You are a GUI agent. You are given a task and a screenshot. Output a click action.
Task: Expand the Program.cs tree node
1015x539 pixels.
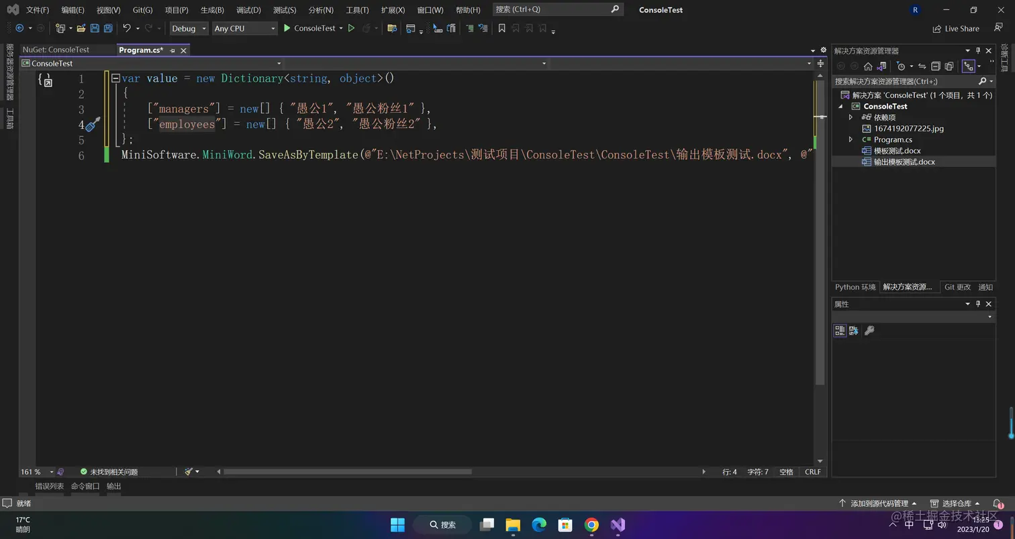pos(851,139)
